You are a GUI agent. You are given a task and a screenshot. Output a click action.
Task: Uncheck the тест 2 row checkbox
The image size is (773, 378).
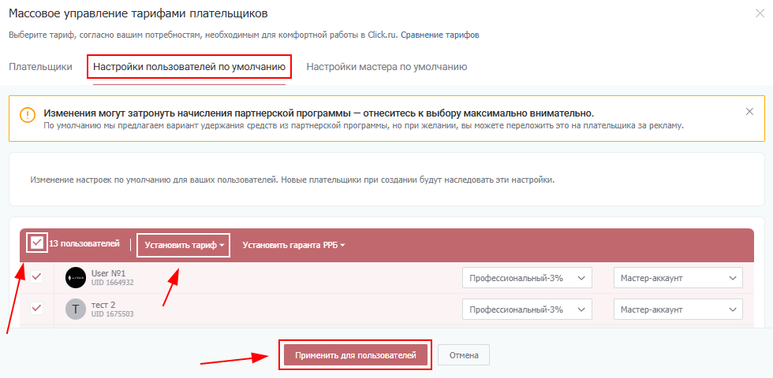click(x=36, y=308)
